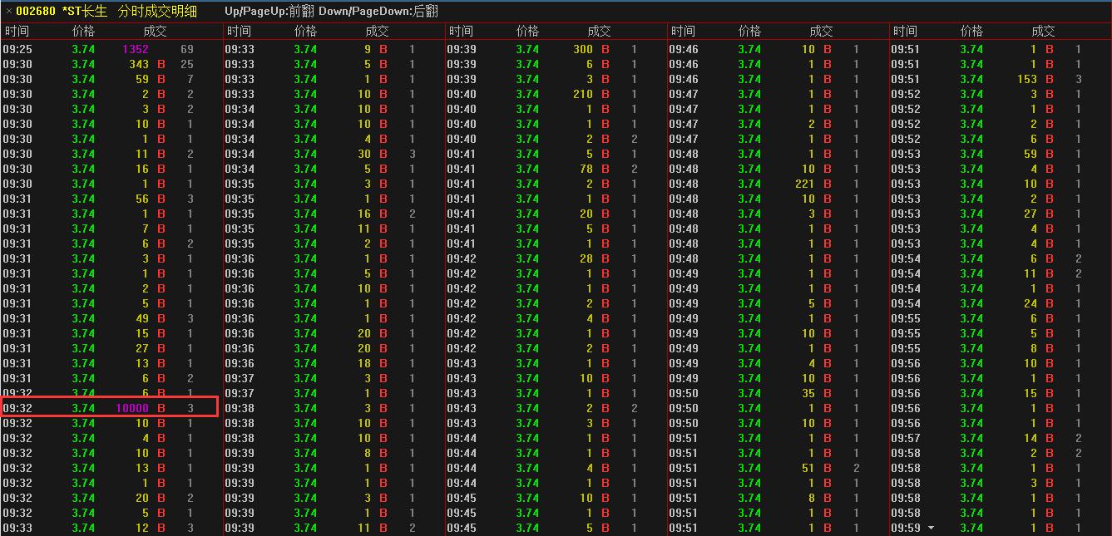Select the 09:39 trade row with 300 volume
1112x536 pixels.
pos(556,49)
